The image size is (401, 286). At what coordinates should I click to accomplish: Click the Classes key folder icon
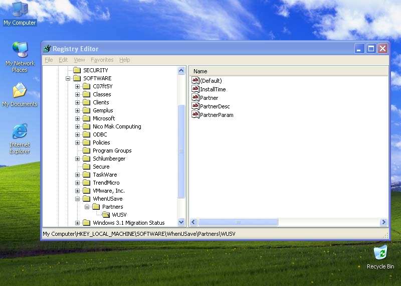(87, 94)
